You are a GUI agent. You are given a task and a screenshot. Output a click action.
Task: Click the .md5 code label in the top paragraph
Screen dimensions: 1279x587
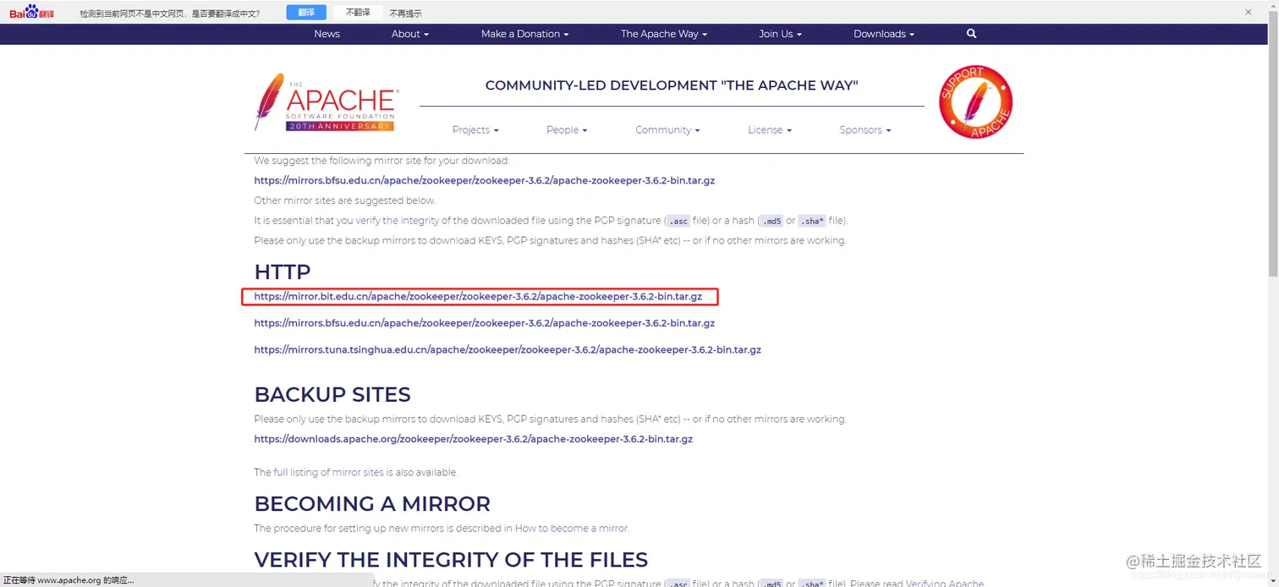771,222
